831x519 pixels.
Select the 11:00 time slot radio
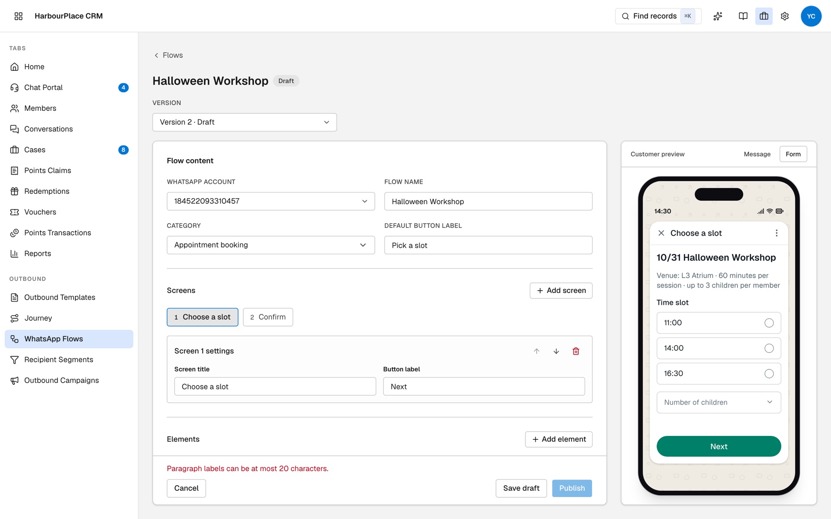(769, 323)
